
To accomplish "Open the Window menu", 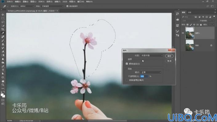I will [x=81, y=2].
